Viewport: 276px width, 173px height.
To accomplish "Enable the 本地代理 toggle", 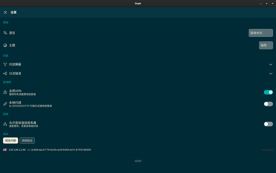I will [x=268, y=104].
